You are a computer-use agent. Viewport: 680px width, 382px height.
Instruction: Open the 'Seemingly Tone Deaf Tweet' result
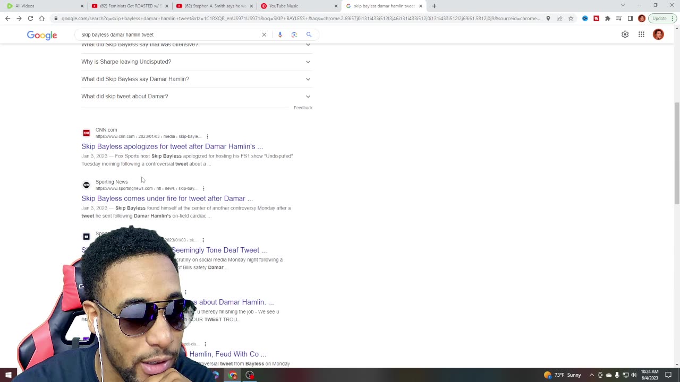[x=219, y=250]
